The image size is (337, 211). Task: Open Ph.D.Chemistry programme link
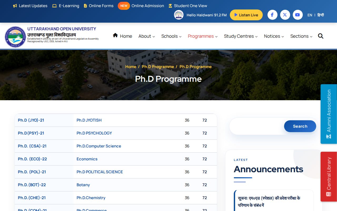(91, 198)
